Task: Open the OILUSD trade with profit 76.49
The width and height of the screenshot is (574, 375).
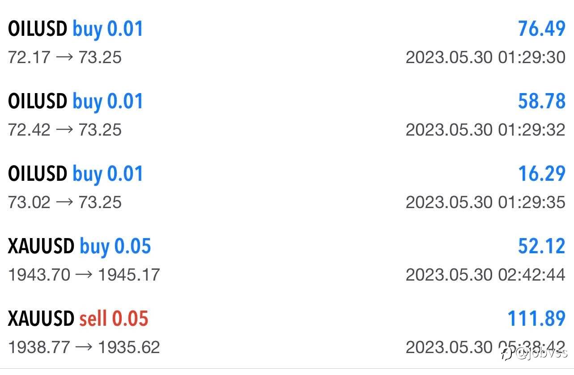Action: tap(287, 43)
